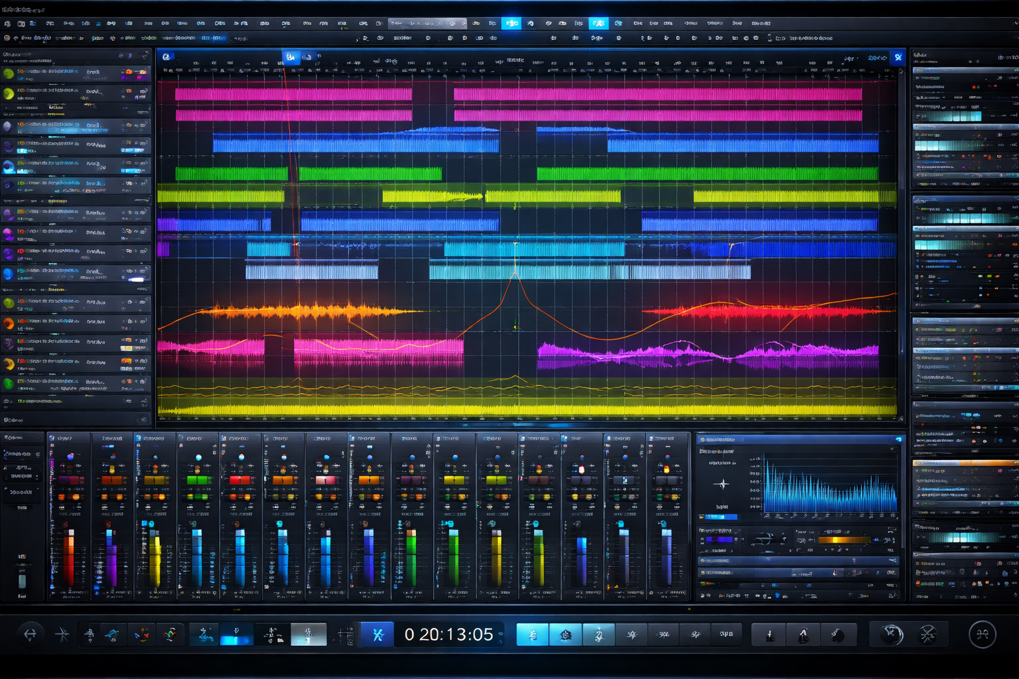Click the time display showing 20:13:05
Screen dimensions: 1019x679
[450, 634]
